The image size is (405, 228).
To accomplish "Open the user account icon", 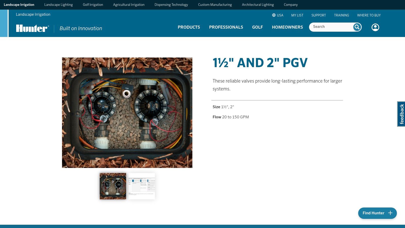I will (x=375, y=27).
